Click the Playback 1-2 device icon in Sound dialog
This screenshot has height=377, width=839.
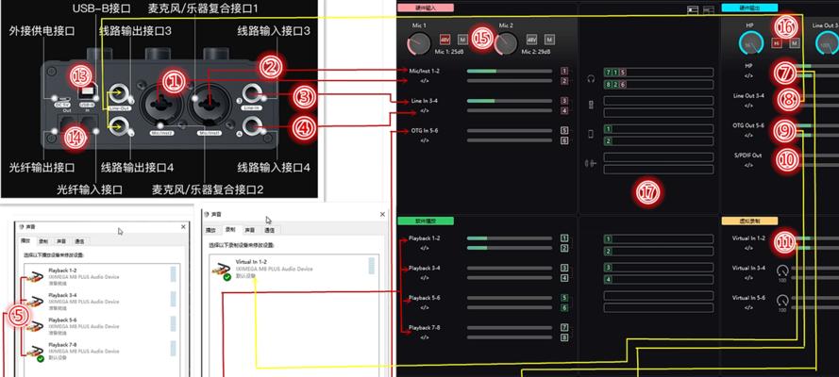[37, 276]
